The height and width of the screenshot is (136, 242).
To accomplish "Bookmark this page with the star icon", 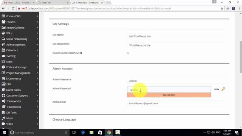I will 222,8.
